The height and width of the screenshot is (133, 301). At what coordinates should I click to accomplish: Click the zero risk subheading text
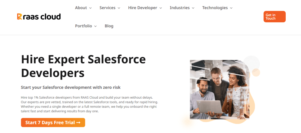pos(71,87)
